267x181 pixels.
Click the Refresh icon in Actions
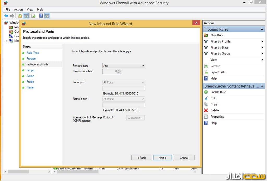click(x=206, y=66)
